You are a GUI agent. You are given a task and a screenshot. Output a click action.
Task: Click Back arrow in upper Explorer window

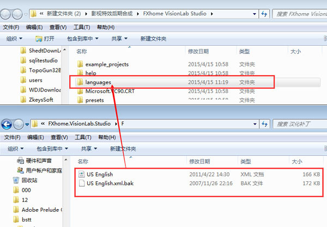click(5, 14)
